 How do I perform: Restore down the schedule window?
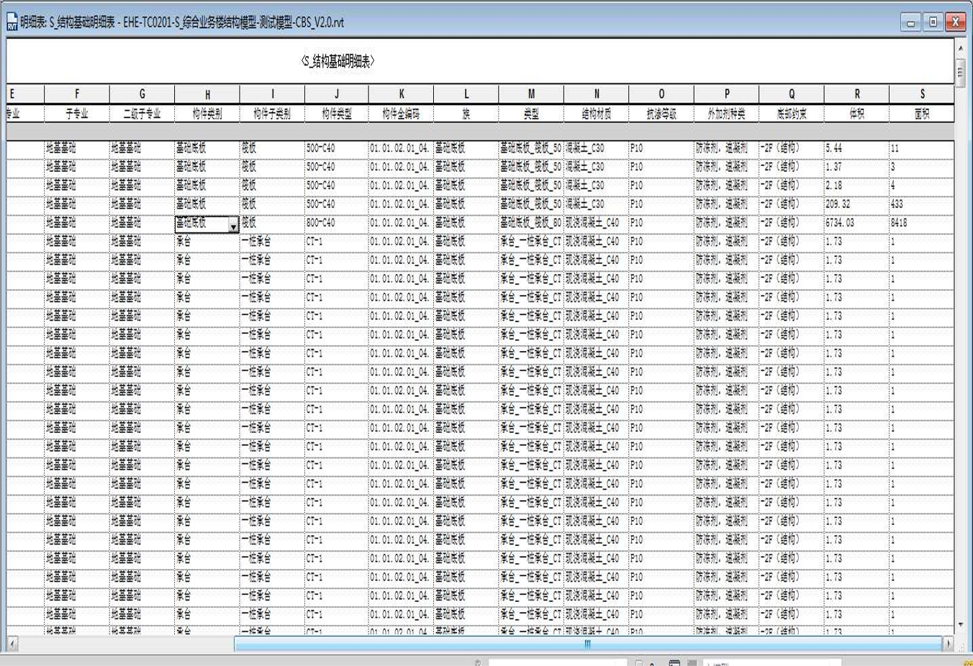point(933,22)
